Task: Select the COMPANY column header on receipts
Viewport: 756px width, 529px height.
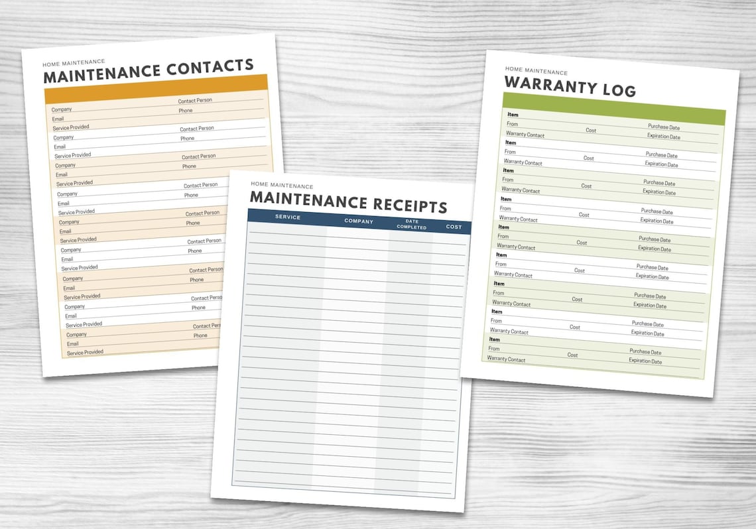Action: point(358,221)
